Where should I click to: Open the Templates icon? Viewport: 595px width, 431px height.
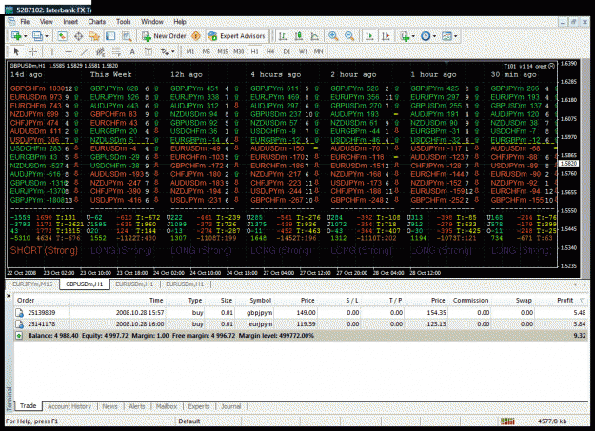(x=446, y=36)
